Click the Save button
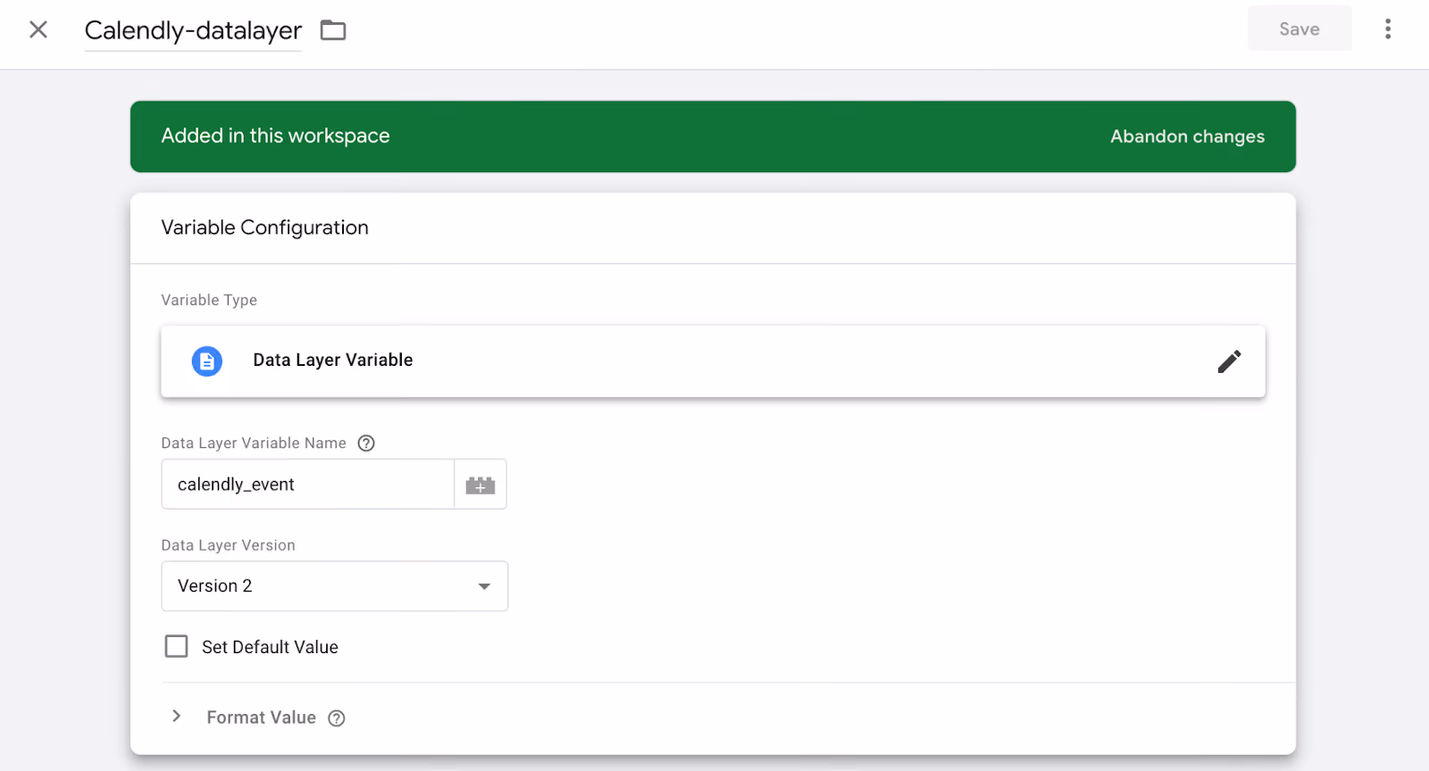The width and height of the screenshot is (1429, 771). tap(1299, 29)
